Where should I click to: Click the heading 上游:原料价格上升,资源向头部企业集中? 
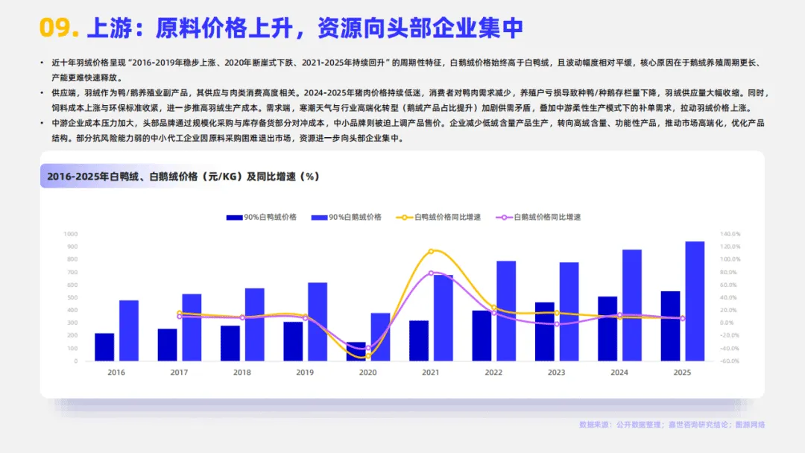point(305,28)
